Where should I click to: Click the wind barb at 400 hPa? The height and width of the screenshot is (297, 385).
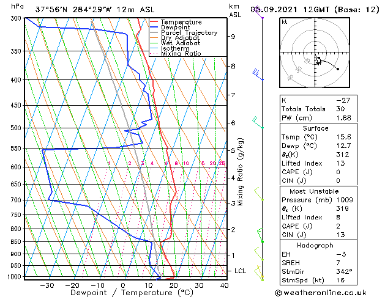pyautogui.click(x=258, y=75)
